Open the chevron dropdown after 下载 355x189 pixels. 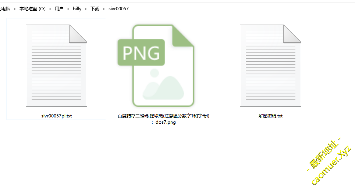tap(104, 9)
